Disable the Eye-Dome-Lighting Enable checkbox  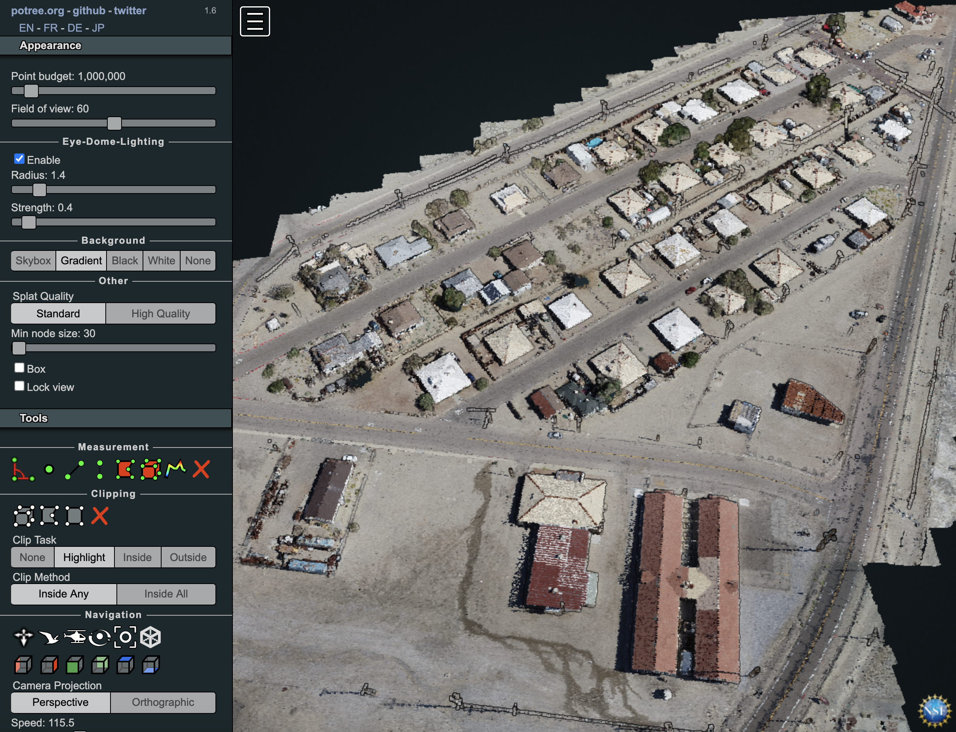click(x=19, y=159)
